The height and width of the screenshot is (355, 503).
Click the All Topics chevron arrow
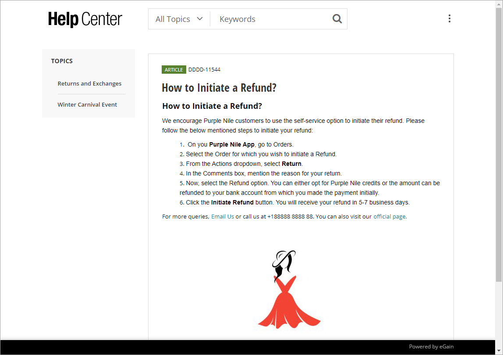(200, 18)
